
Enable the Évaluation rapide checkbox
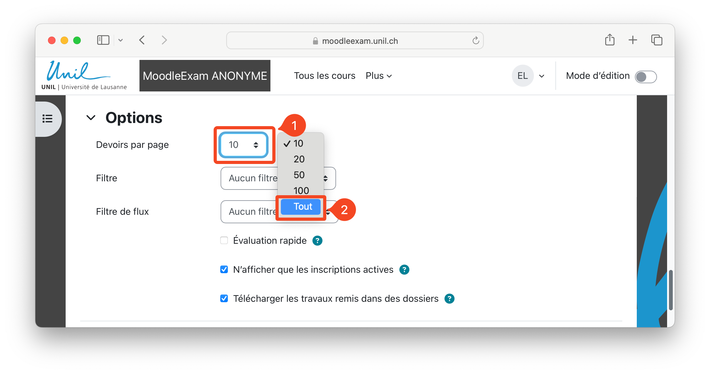(224, 241)
